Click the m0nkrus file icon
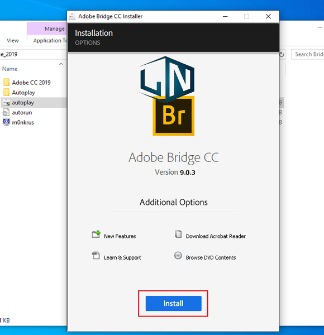The image size is (324, 335). [6, 122]
